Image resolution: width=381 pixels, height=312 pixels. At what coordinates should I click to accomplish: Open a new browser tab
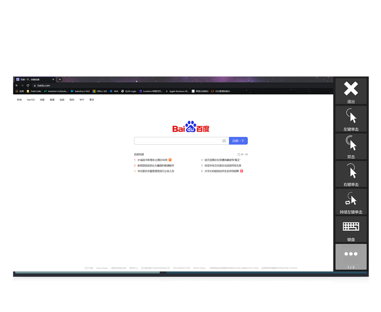click(x=60, y=80)
